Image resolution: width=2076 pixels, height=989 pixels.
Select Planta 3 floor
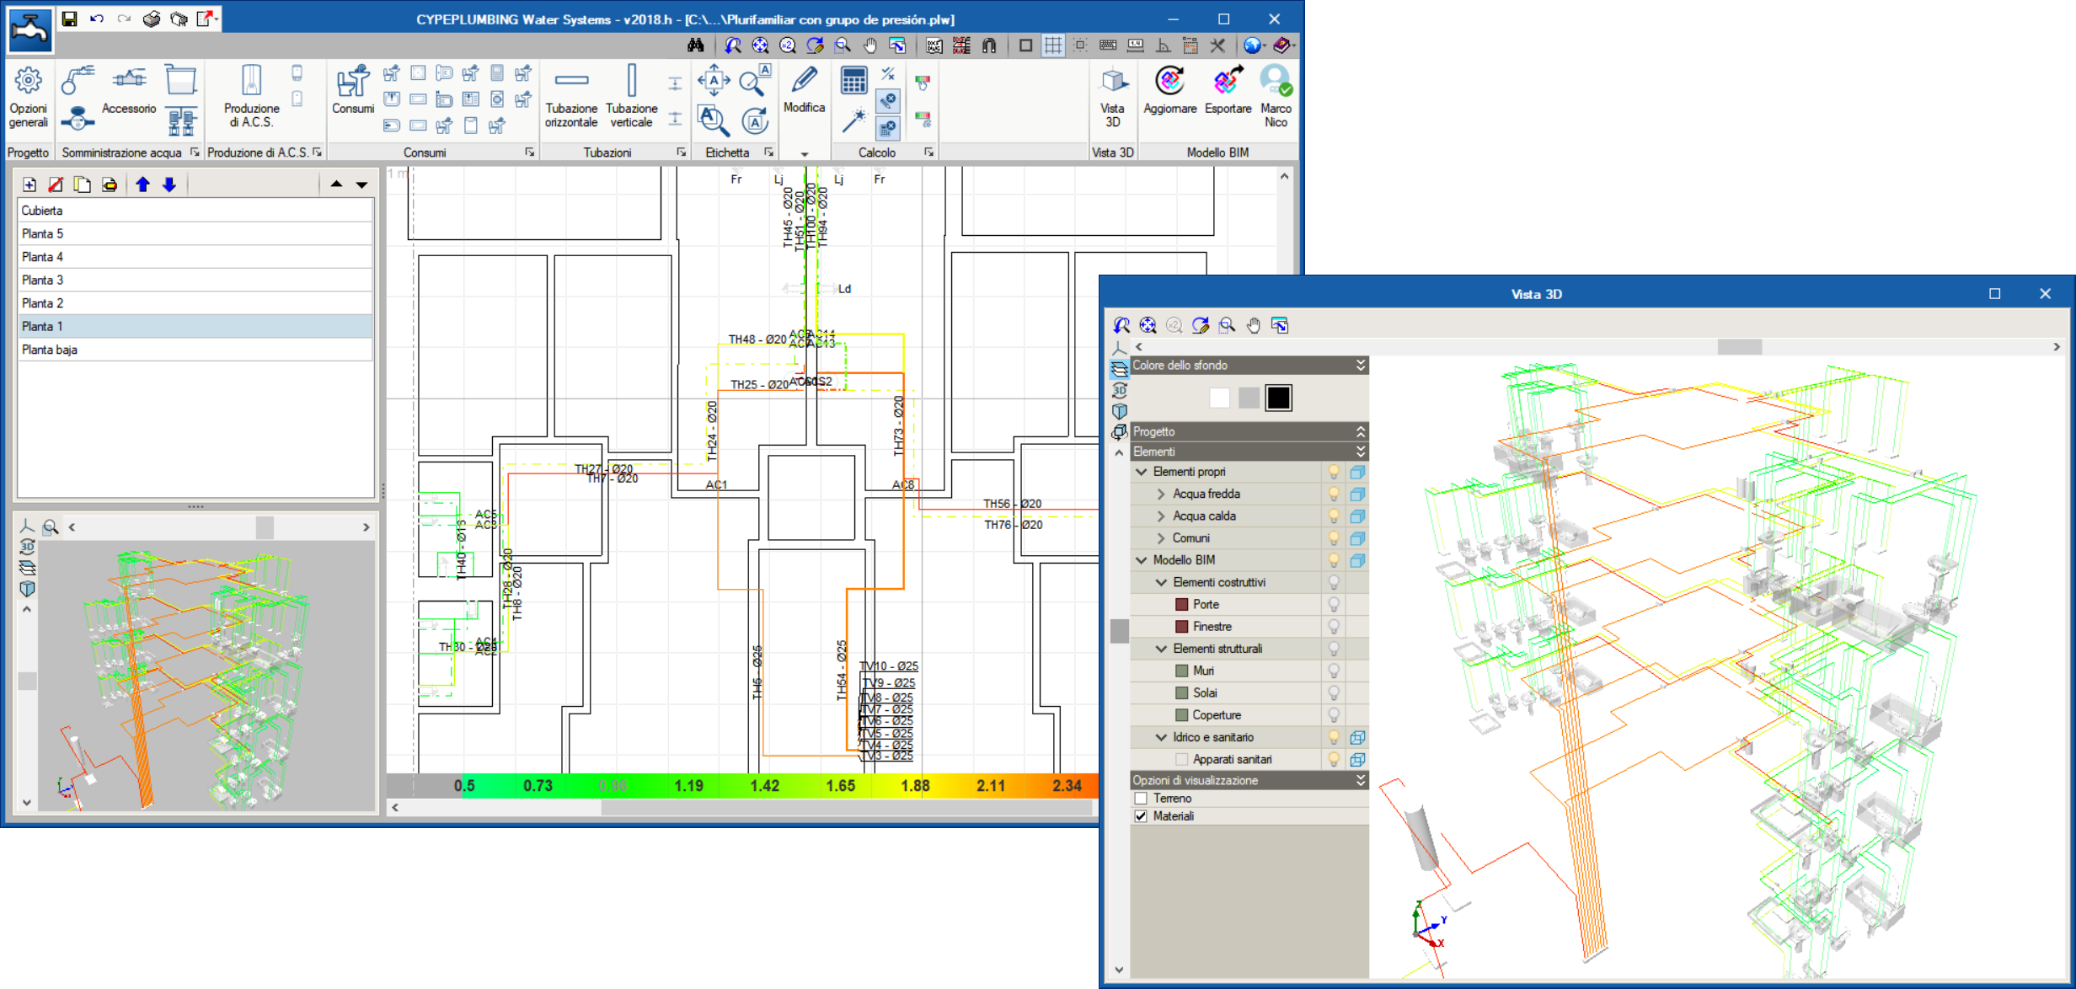click(195, 280)
